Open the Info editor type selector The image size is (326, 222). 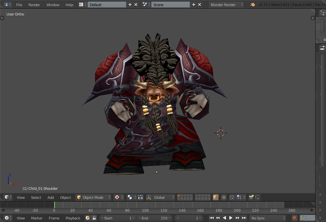coord(7,5)
